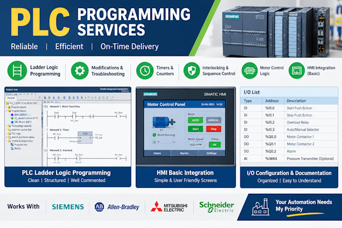Open the DB_Motor [DB1] tree item
Viewport: 342px width, 228px height.
(x=23, y=122)
